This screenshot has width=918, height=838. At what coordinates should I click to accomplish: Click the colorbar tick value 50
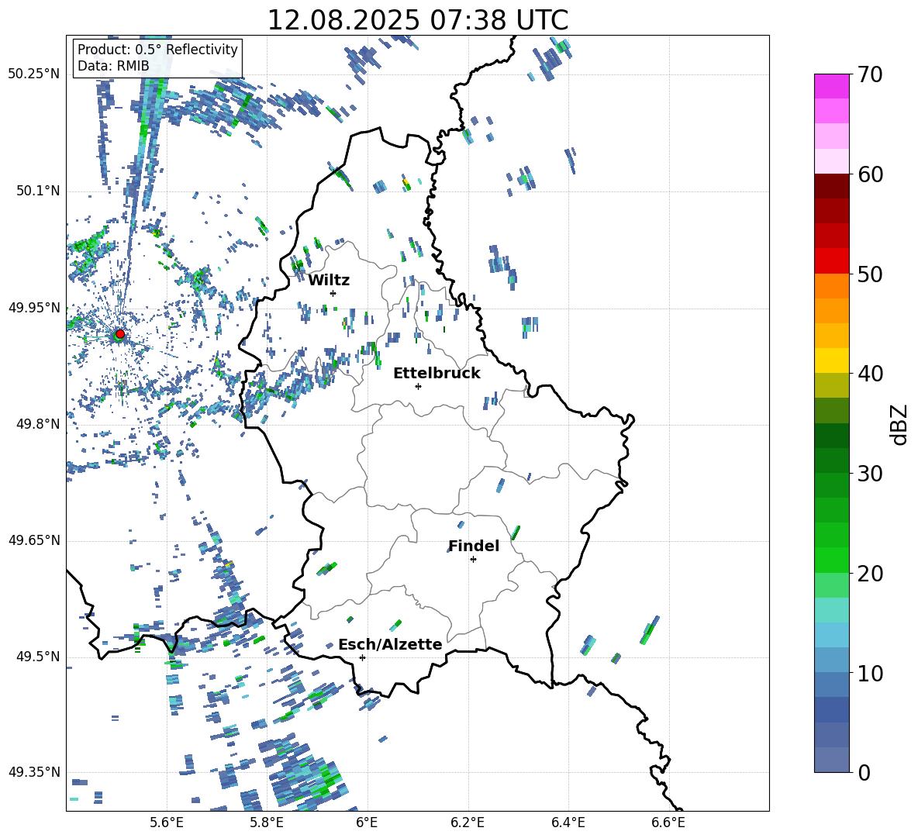click(x=870, y=274)
